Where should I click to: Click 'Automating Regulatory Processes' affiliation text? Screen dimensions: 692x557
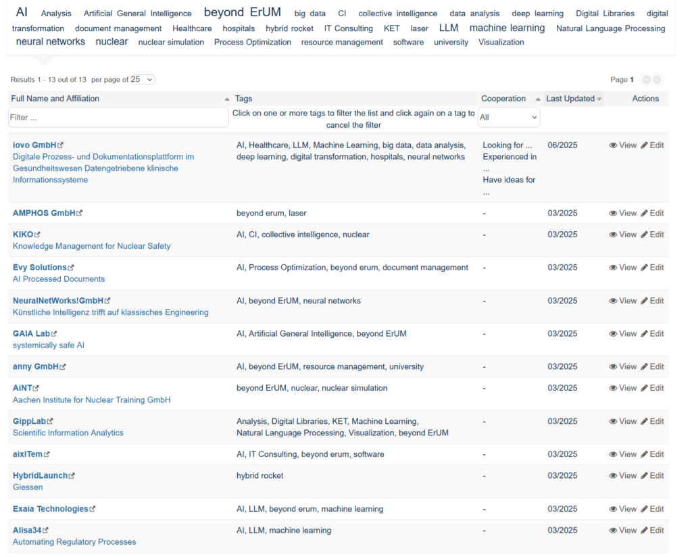(x=74, y=542)
